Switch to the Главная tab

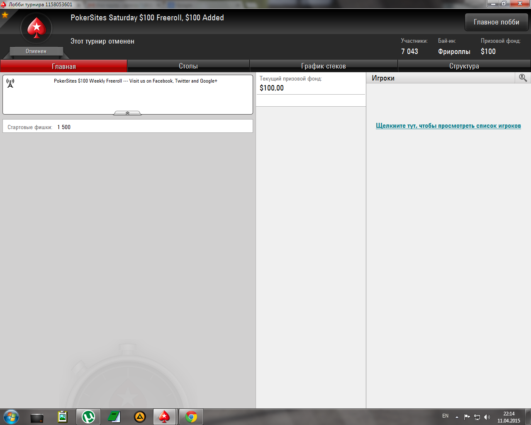click(64, 66)
